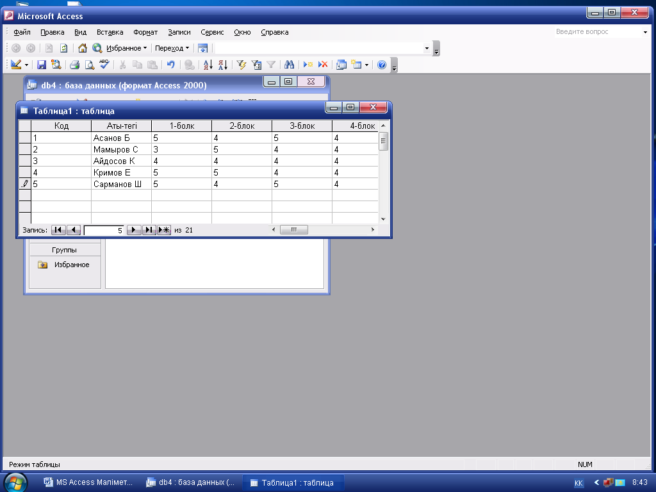This screenshot has width=656, height=492.
Task: Open Filter by Form
Action: coord(256,65)
